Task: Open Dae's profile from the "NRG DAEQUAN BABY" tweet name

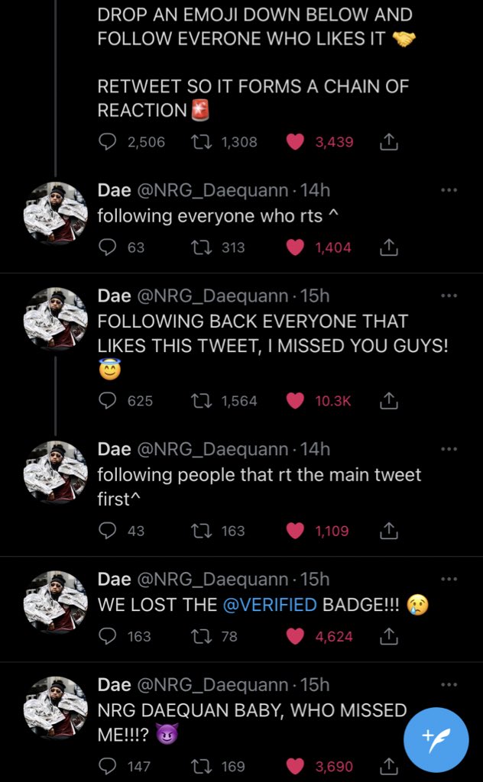Action: click(114, 684)
